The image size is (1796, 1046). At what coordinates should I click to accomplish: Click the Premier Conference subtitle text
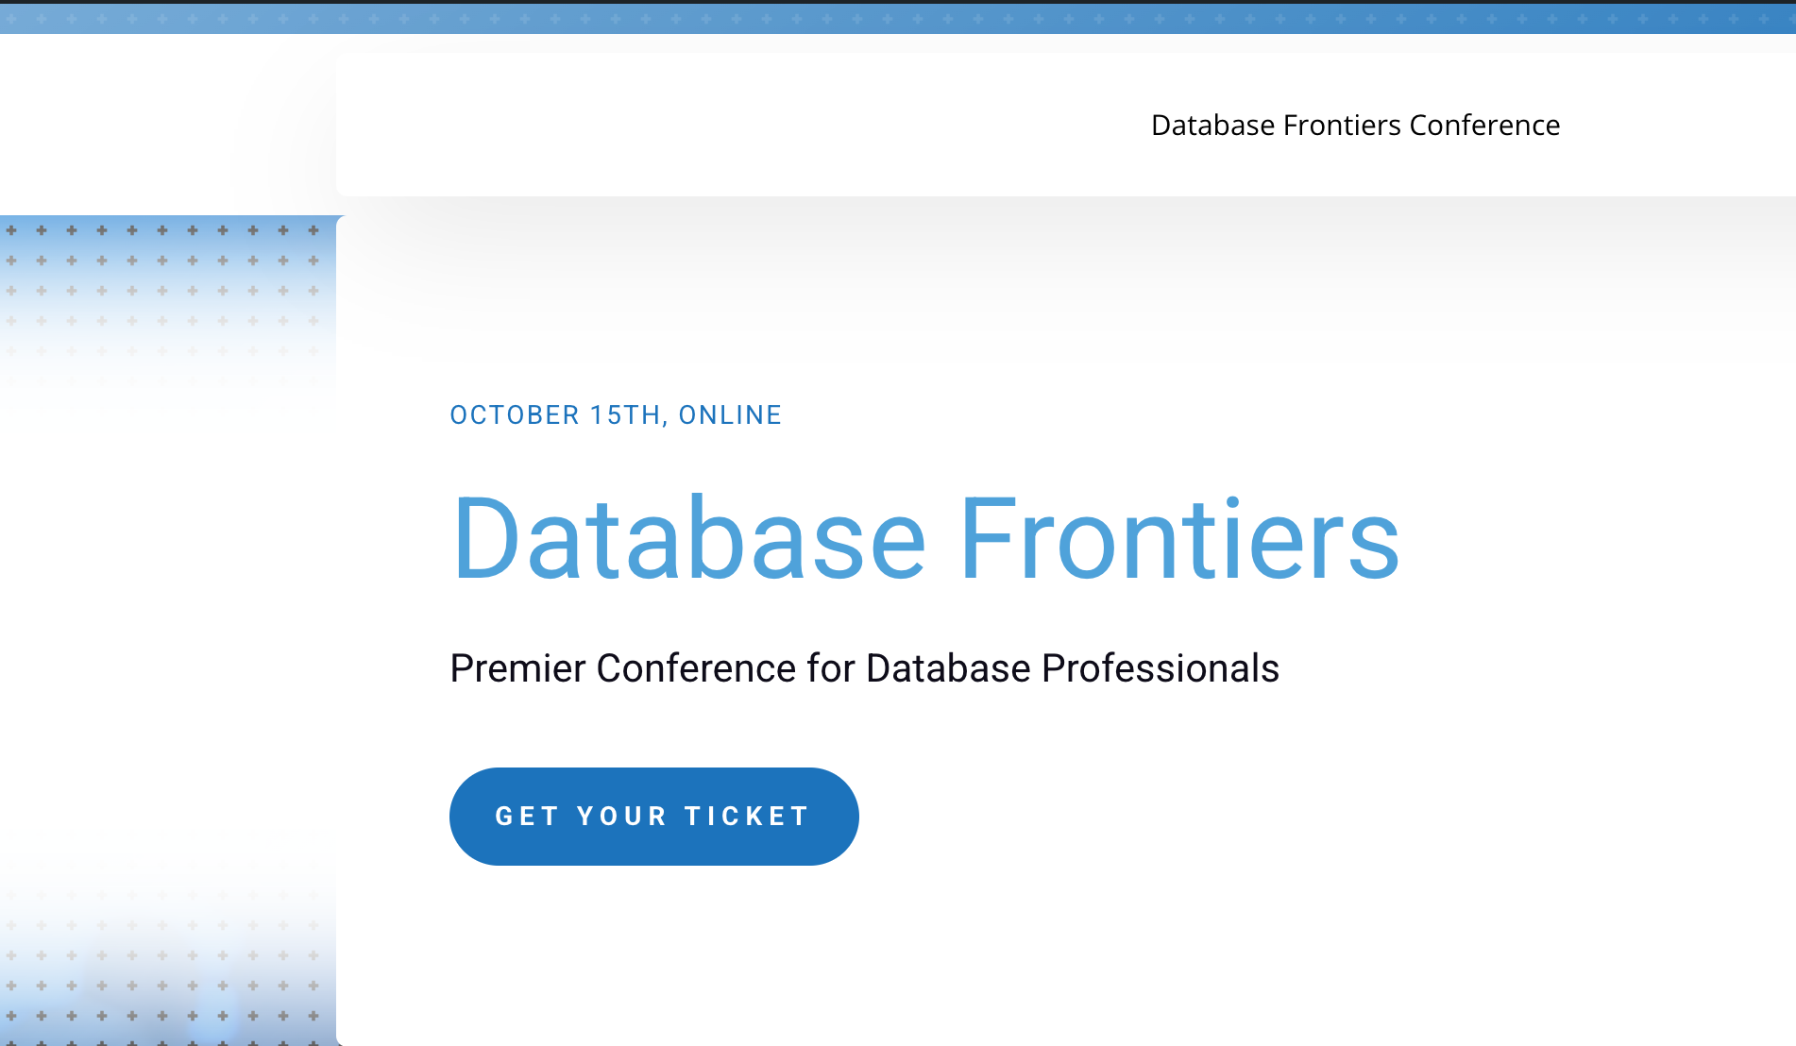pyautogui.click(x=864, y=668)
